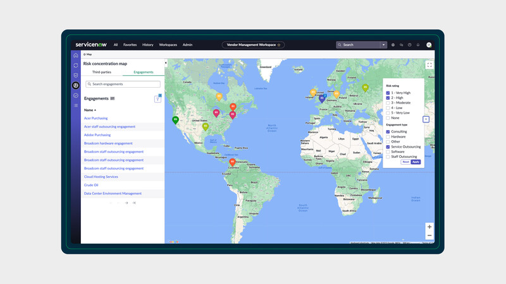Image resolution: width=506 pixels, height=284 pixels.
Task: Sort the list by the Name column
Action: coord(89,110)
